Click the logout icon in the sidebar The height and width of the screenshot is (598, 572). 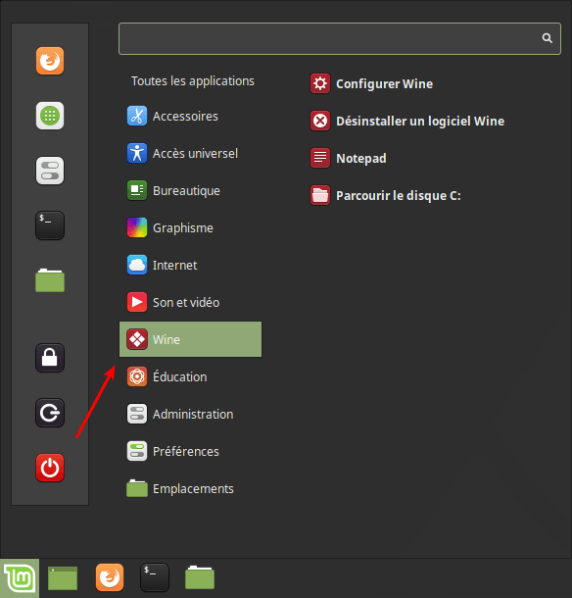click(x=50, y=413)
